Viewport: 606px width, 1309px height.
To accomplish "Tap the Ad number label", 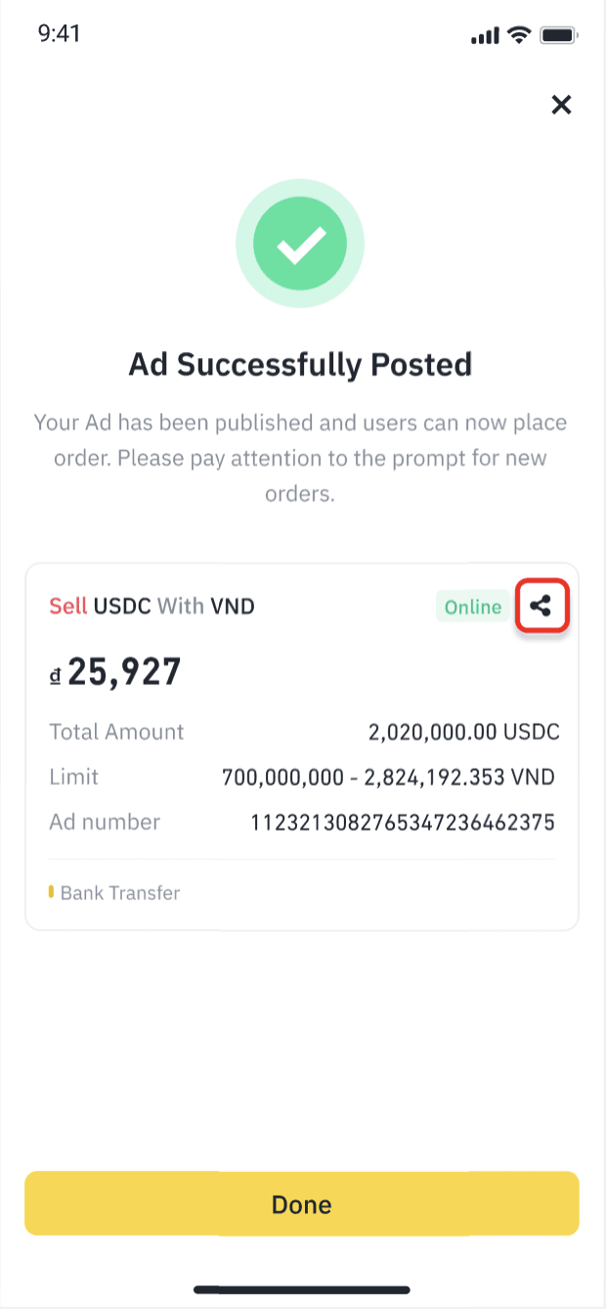I will coord(105,822).
